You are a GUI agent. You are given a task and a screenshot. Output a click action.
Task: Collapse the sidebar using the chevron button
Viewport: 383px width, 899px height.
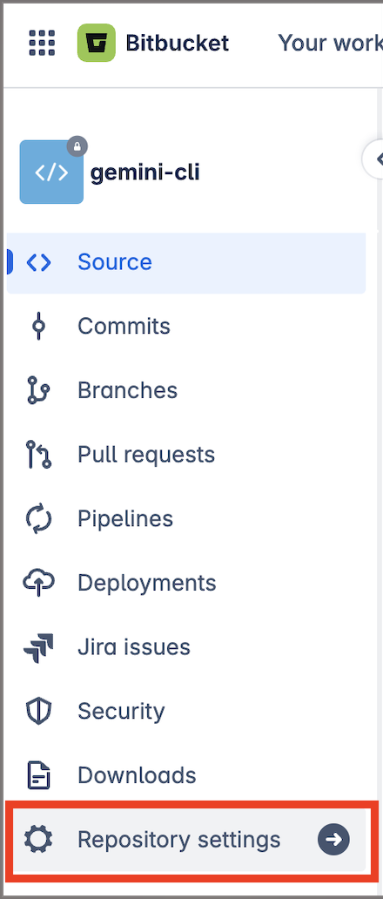click(x=375, y=159)
